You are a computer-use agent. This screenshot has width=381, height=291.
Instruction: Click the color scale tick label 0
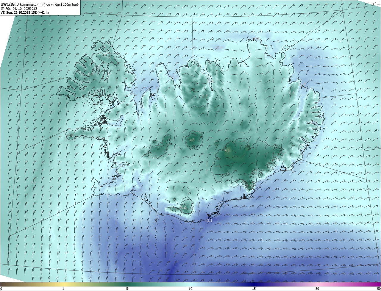[x=1, y=289]
